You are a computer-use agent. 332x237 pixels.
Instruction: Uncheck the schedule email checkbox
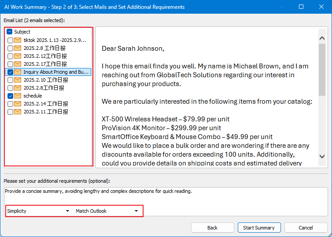(x=10, y=96)
